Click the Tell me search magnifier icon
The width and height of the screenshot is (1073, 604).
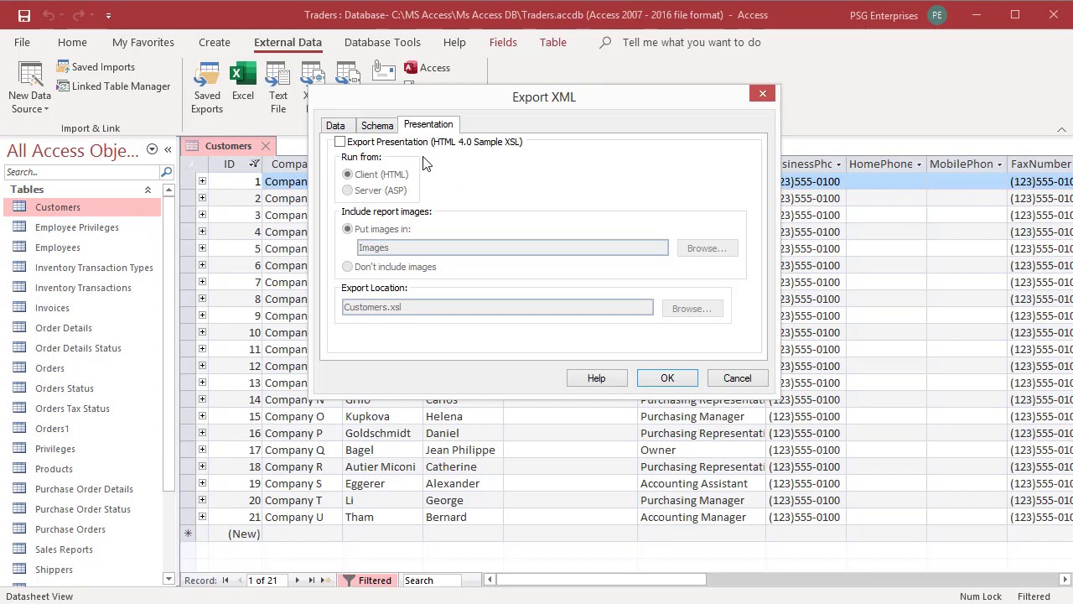tap(605, 42)
